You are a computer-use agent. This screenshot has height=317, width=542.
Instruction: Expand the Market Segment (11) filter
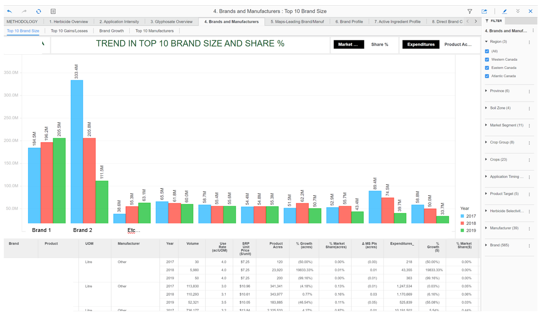click(x=486, y=125)
